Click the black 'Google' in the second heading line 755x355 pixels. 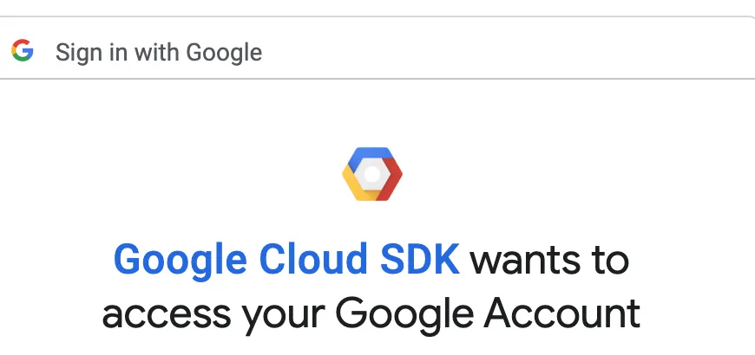(406, 313)
